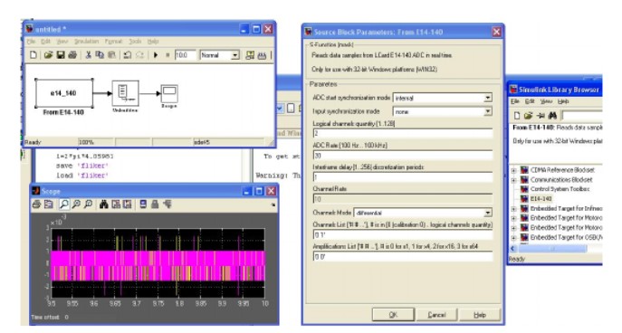Select Zoom Y-axis tool in Scope
This screenshot has height=333, width=622.
pyautogui.click(x=88, y=205)
